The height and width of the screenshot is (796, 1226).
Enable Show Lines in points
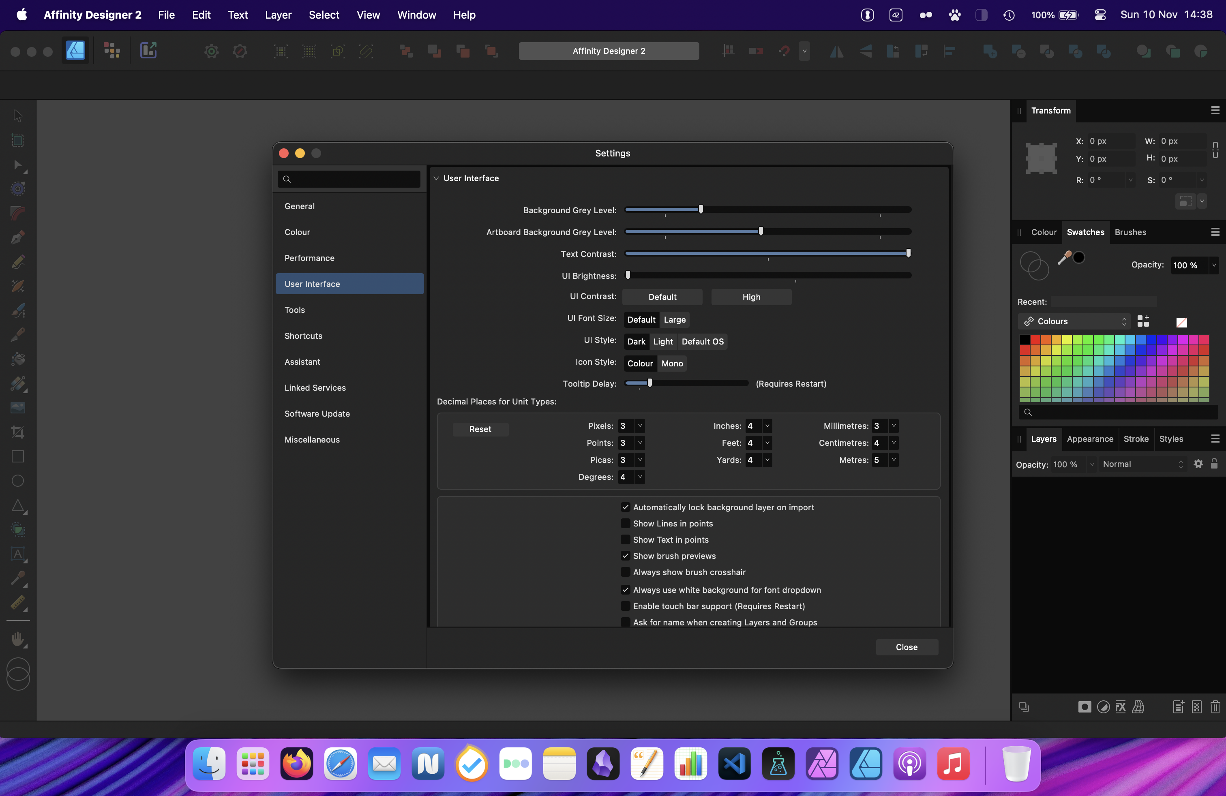[625, 523]
